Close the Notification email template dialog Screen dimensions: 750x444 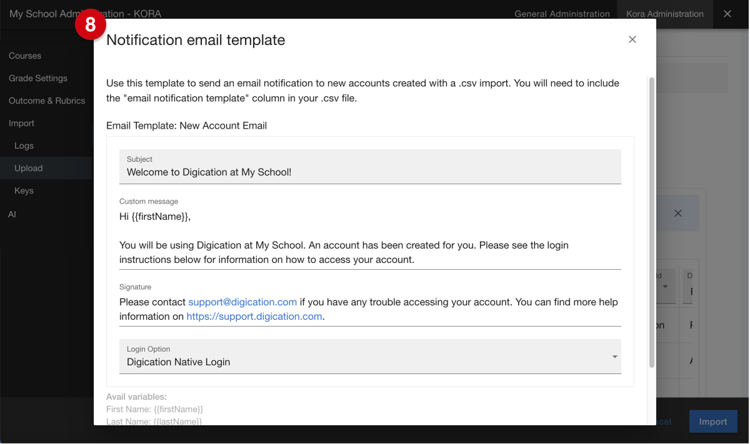[632, 39]
